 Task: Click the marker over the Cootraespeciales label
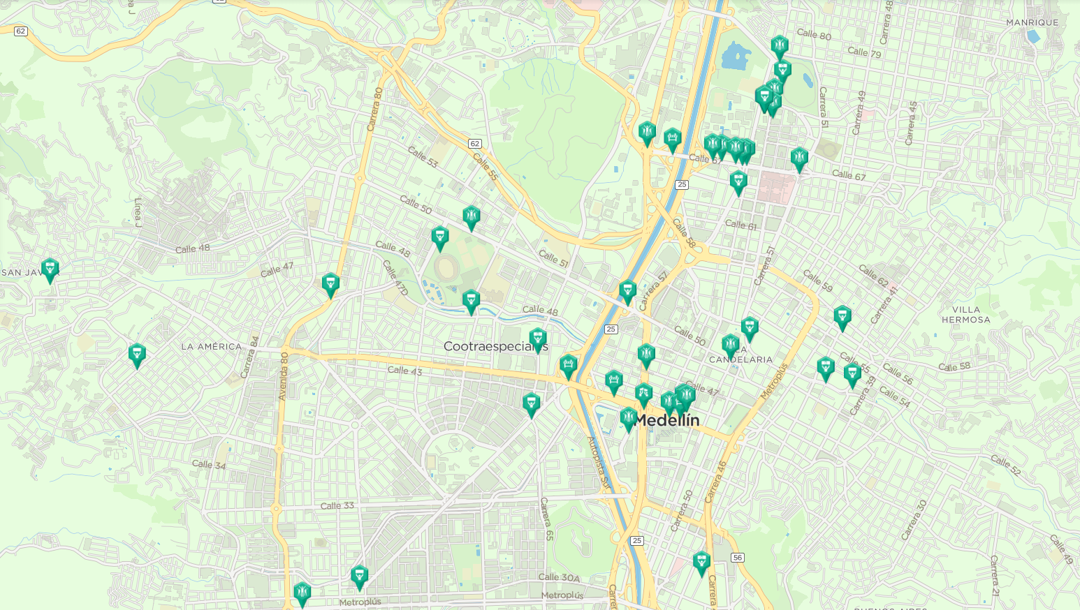pos(537,340)
